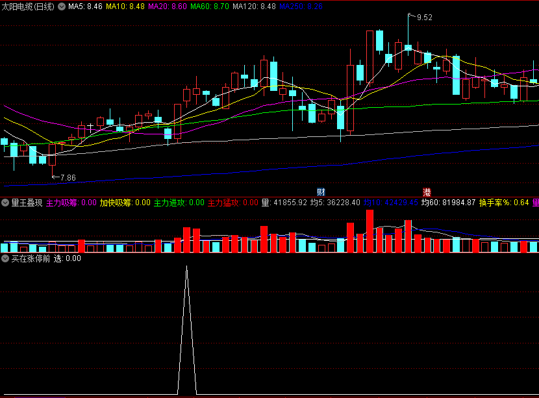Click the MA60: 8.70 label
The image size is (539, 398).
[210, 6]
